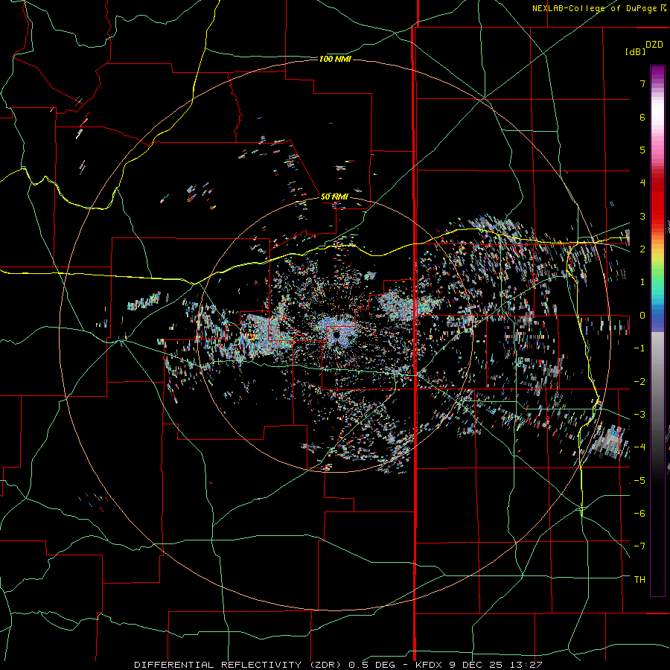Click the TH threshold label on scale
Viewport: 670px width, 670px height.
click(639, 580)
